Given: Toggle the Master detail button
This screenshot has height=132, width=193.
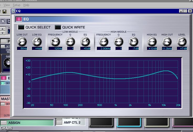Looking at the screenshot, I should [x=3, y=104].
